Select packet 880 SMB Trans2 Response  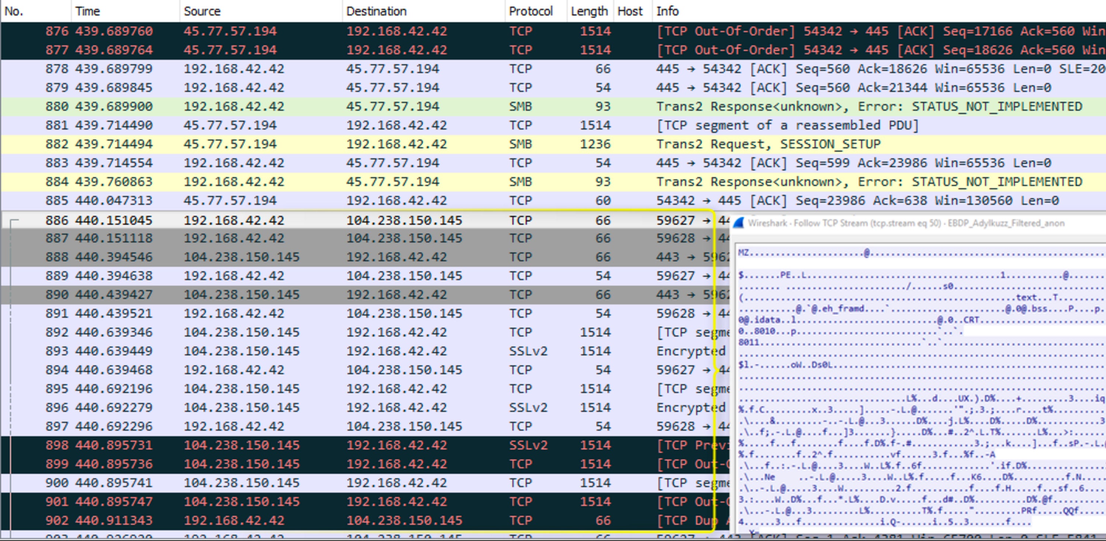[553, 107]
